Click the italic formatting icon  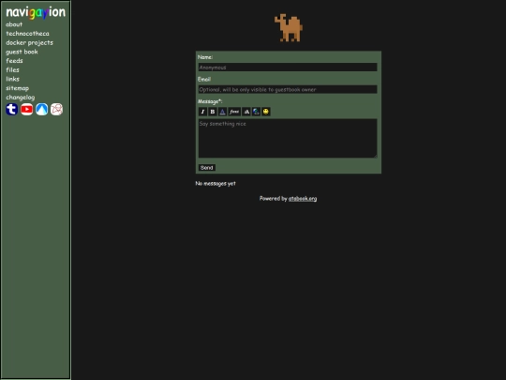(x=202, y=112)
